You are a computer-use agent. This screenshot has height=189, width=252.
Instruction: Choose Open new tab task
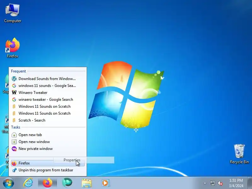point(48,135)
